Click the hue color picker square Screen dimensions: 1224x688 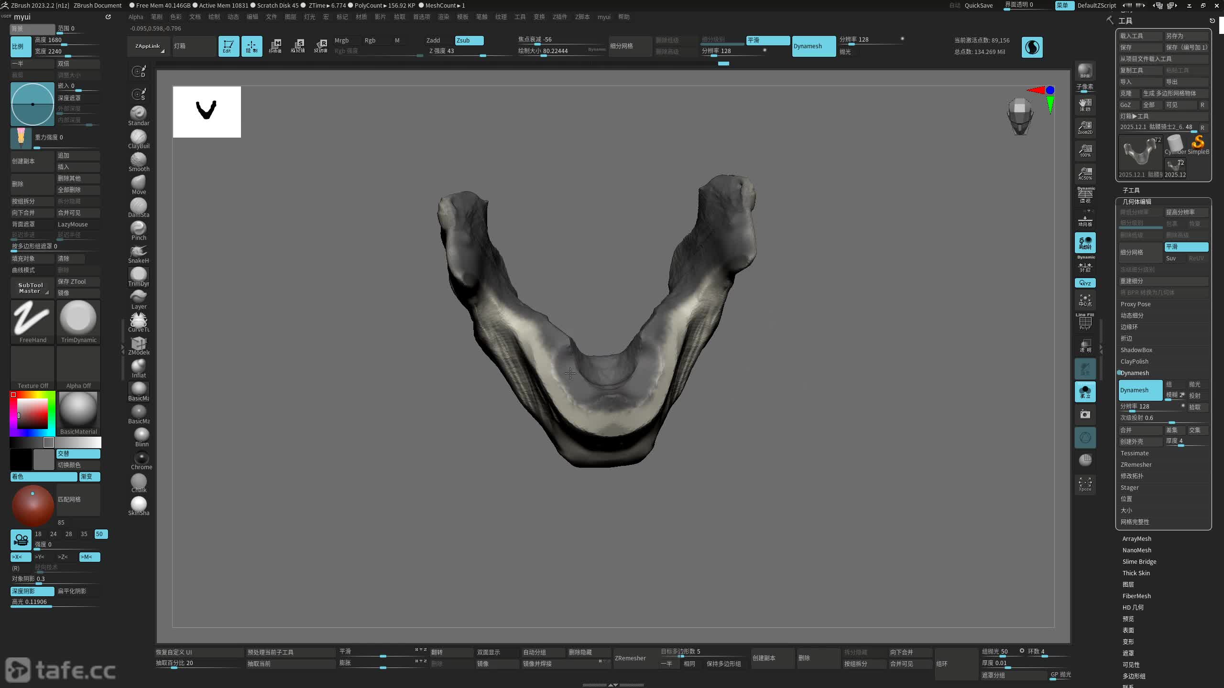33,413
